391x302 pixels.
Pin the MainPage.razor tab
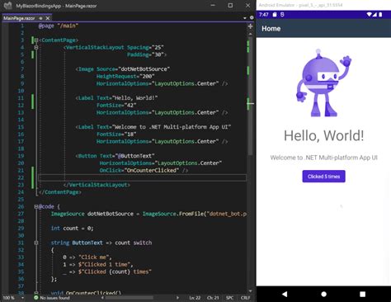40,18
